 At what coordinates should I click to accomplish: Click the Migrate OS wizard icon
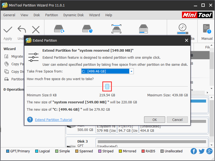(x=6, y=57)
